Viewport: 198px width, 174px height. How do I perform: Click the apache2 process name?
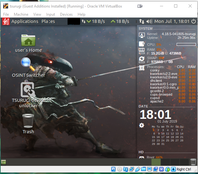pyautogui.click(x=157, y=101)
